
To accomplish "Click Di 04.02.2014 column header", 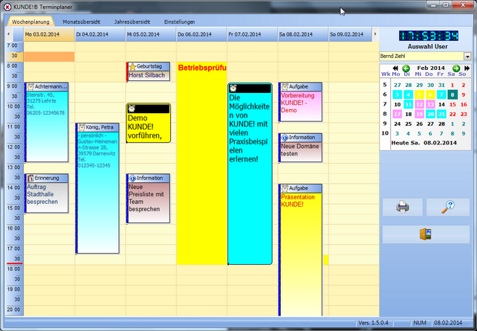I will click(100, 34).
